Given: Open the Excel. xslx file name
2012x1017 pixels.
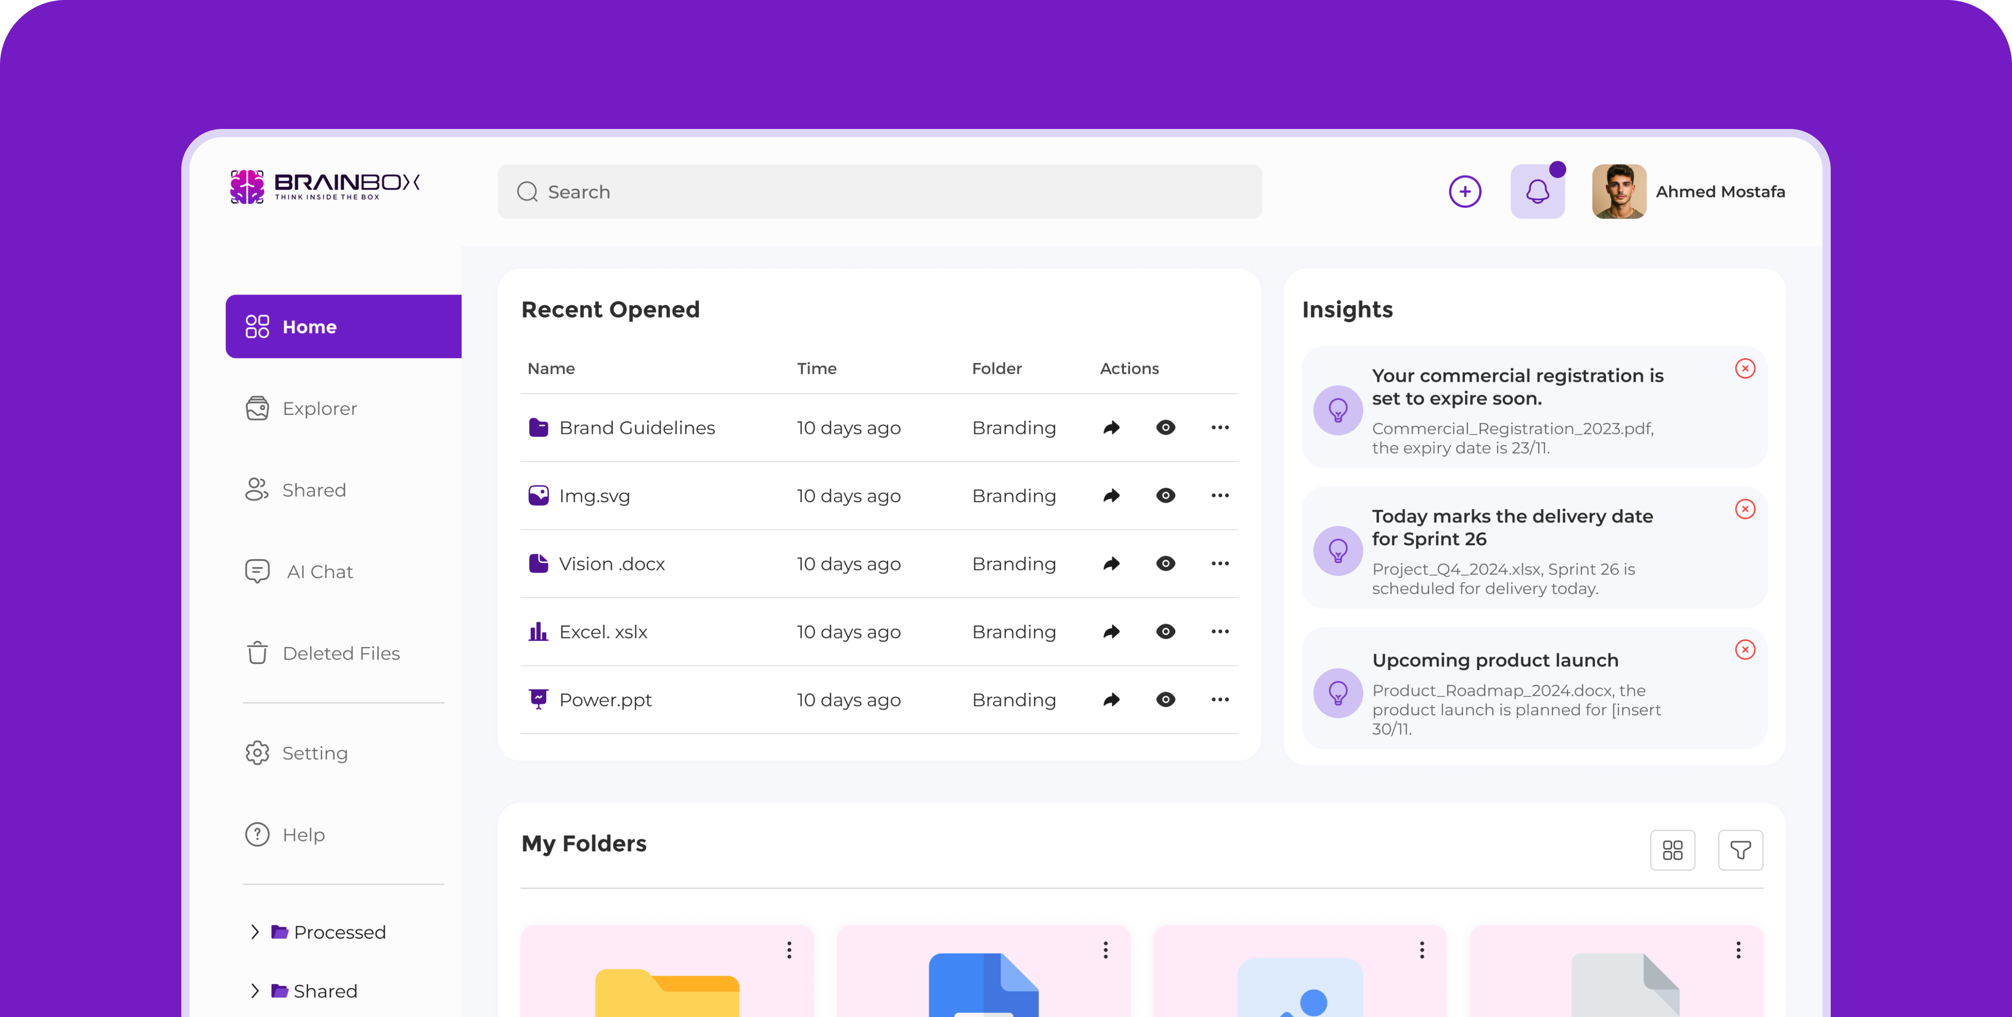Looking at the screenshot, I should (x=603, y=631).
